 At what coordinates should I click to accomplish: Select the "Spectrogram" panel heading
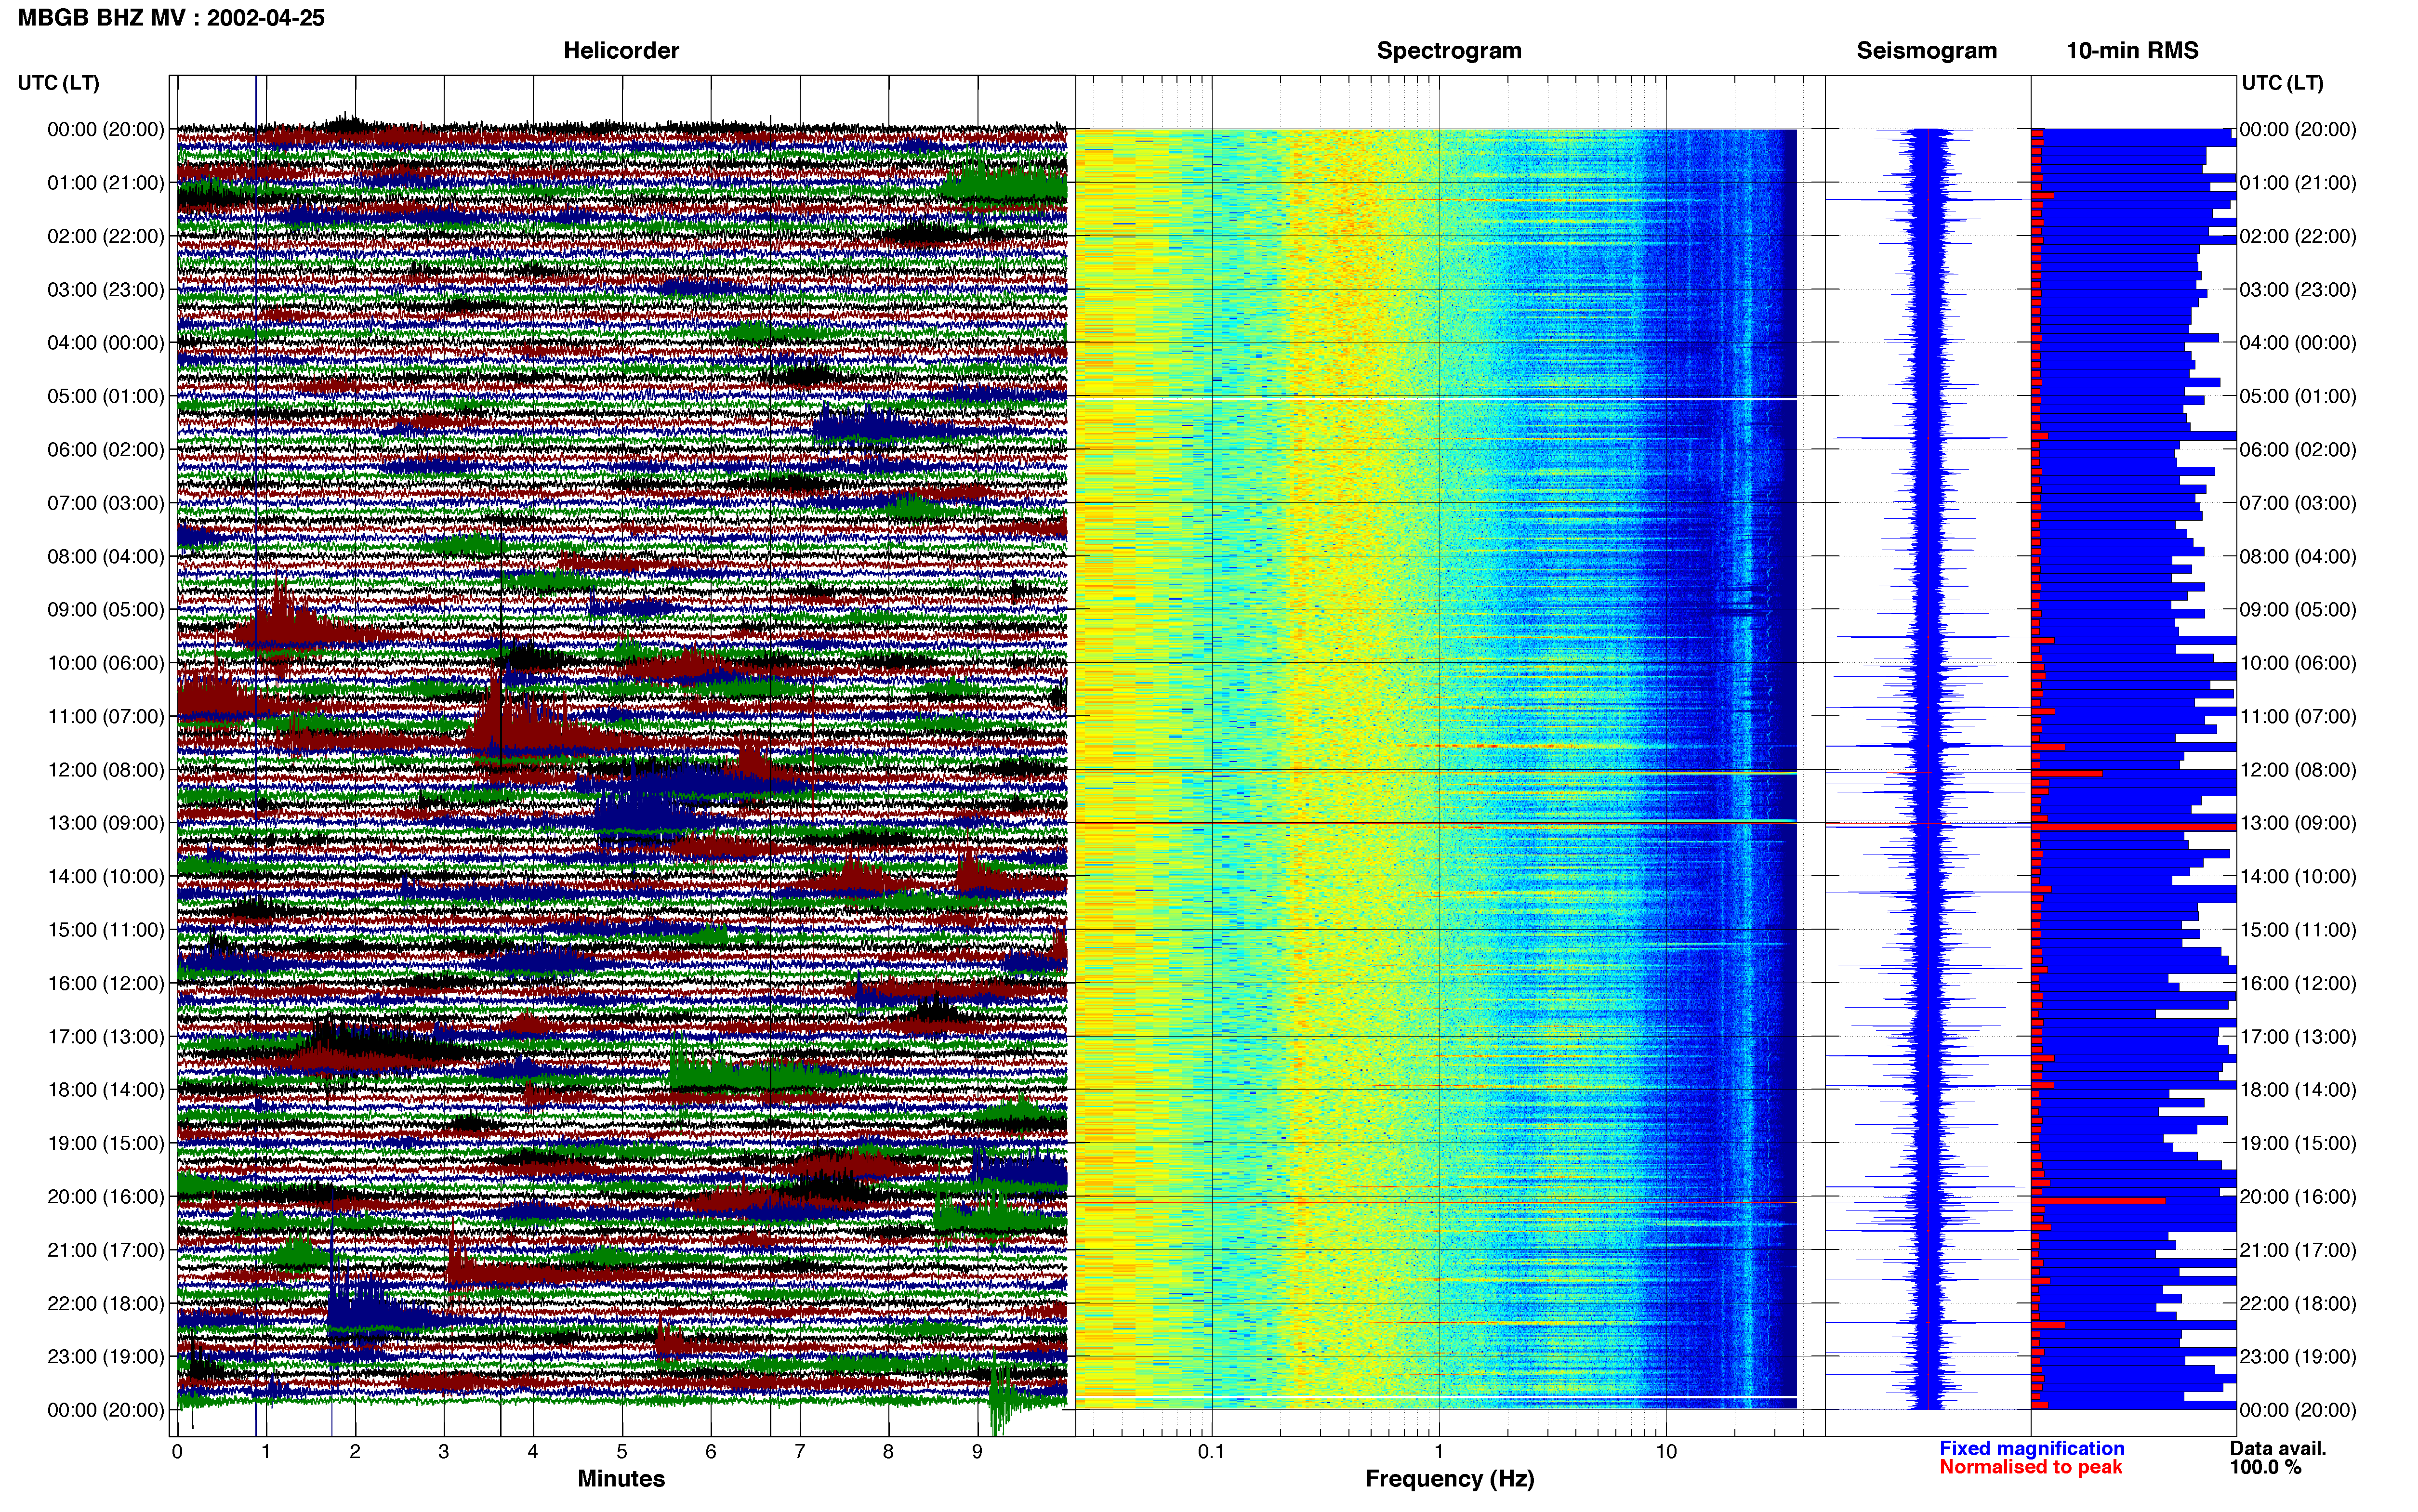click(x=1449, y=50)
